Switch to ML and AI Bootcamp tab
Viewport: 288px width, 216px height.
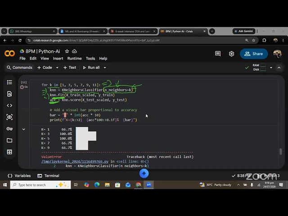point(83,31)
